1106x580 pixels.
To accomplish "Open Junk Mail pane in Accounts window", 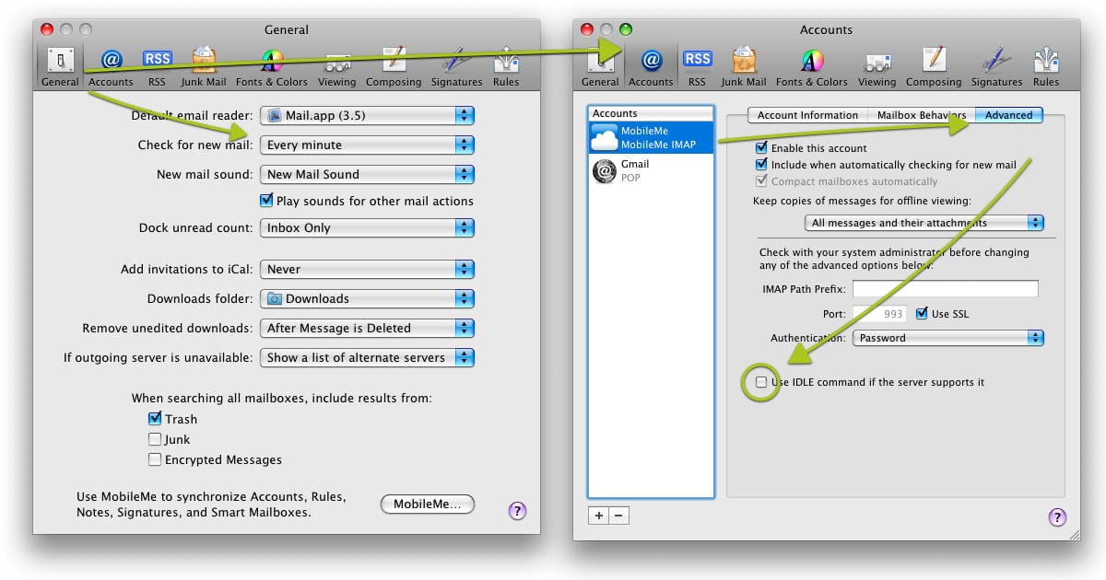I will pyautogui.click(x=744, y=67).
